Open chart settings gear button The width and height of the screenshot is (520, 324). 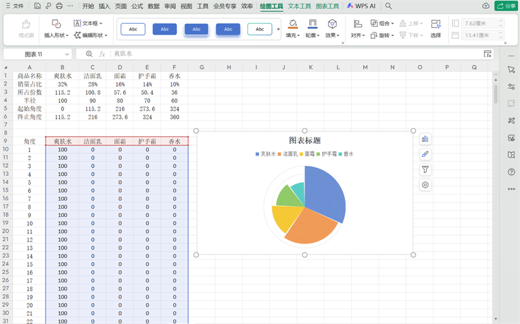tap(425, 185)
